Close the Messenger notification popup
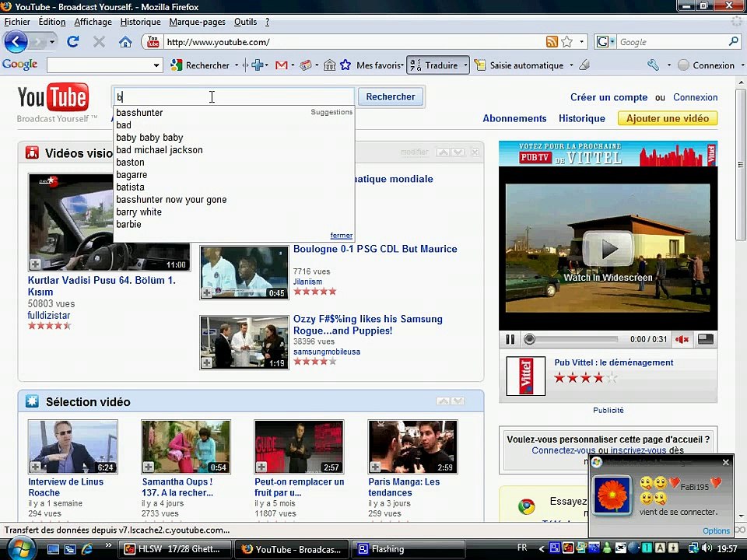Viewport: 747px width, 560px height. (x=725, y=462)
